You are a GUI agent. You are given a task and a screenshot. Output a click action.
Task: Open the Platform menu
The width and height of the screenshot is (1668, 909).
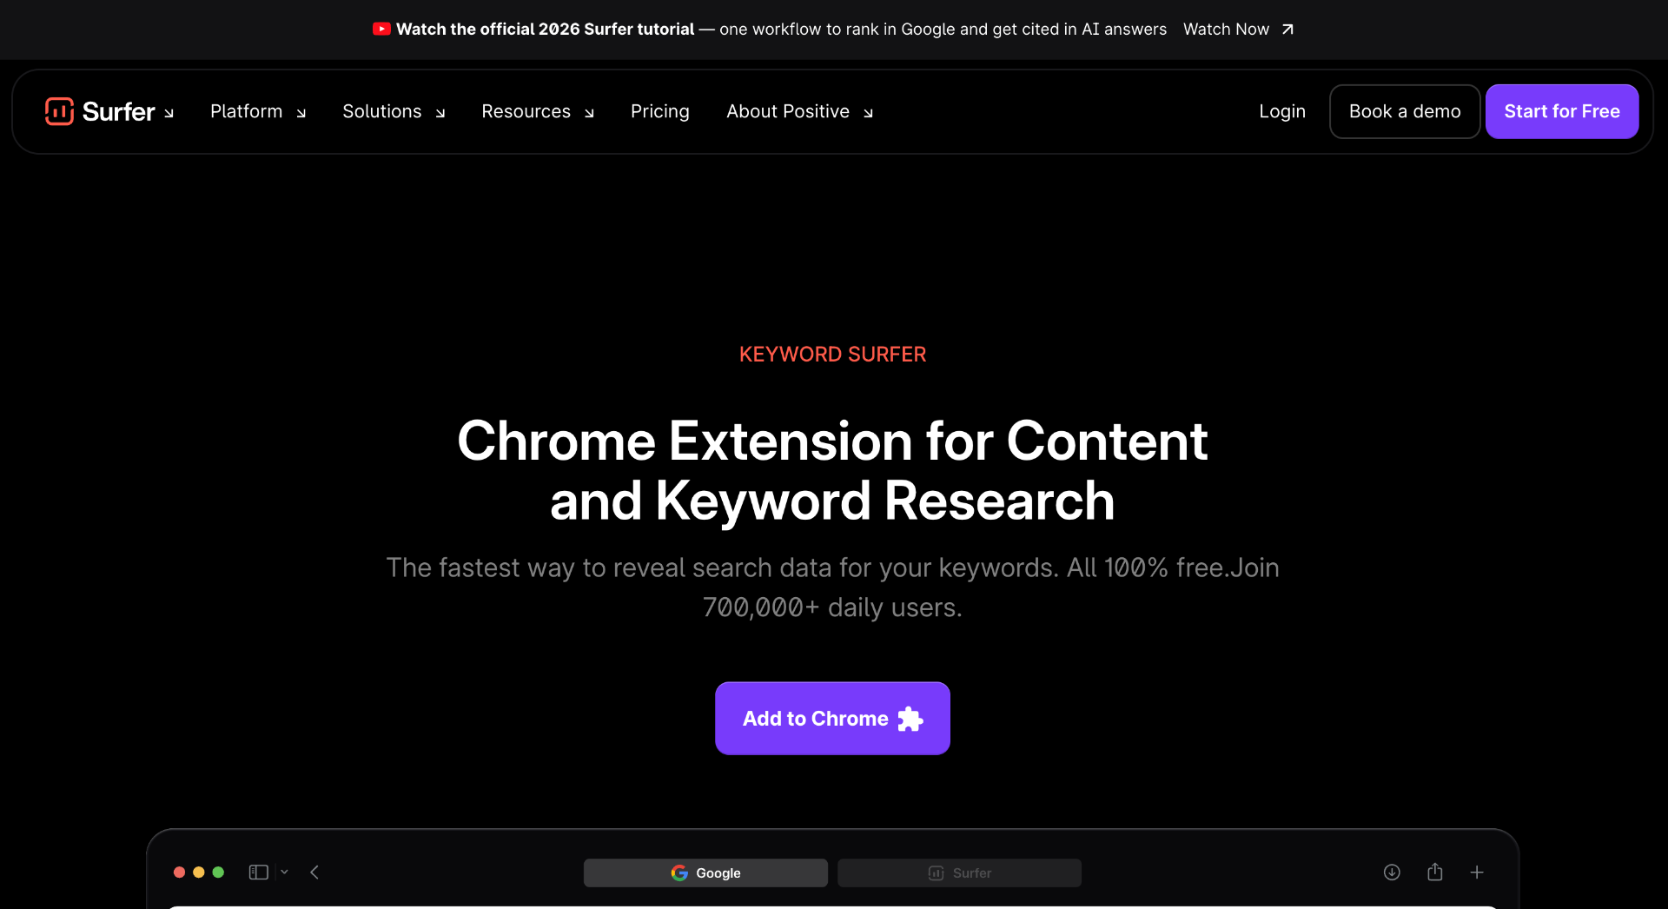point(258,111)
